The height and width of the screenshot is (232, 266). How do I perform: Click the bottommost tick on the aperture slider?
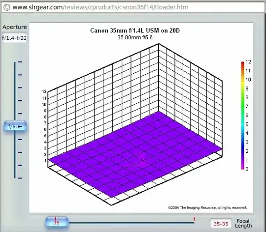tap(20, 178)
